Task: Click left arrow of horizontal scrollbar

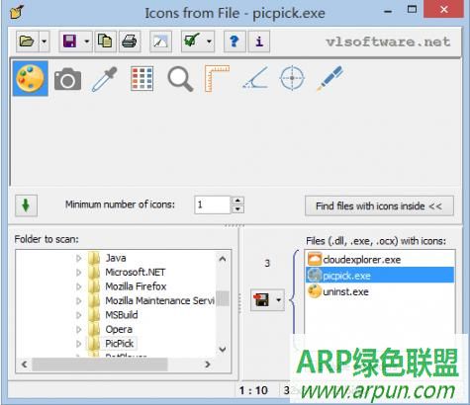Action: pyautogui.click(x=24, y=364)
